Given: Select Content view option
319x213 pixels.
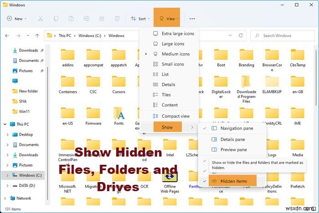Looking at the screenshot, I should coord(169,105).
